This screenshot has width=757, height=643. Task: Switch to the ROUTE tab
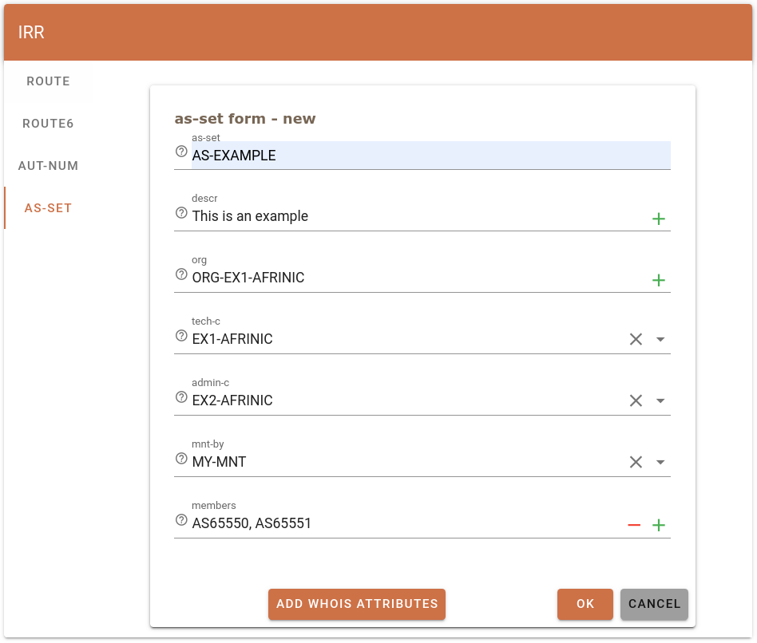tap(48, 81)
